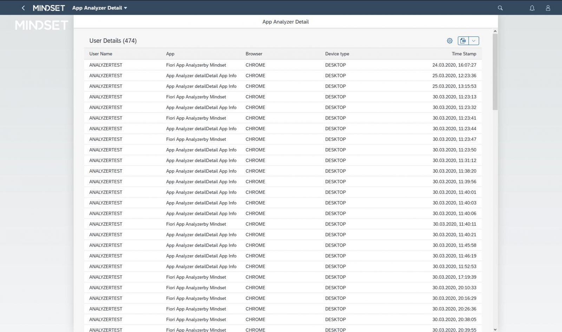
Task: Select timestamp 30.03.2020, 11:40:03
Action: click(x=455, y=203)
